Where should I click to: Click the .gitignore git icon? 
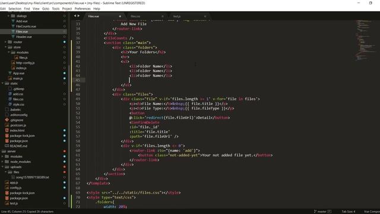pyautogui.click(x=7, y=120)
